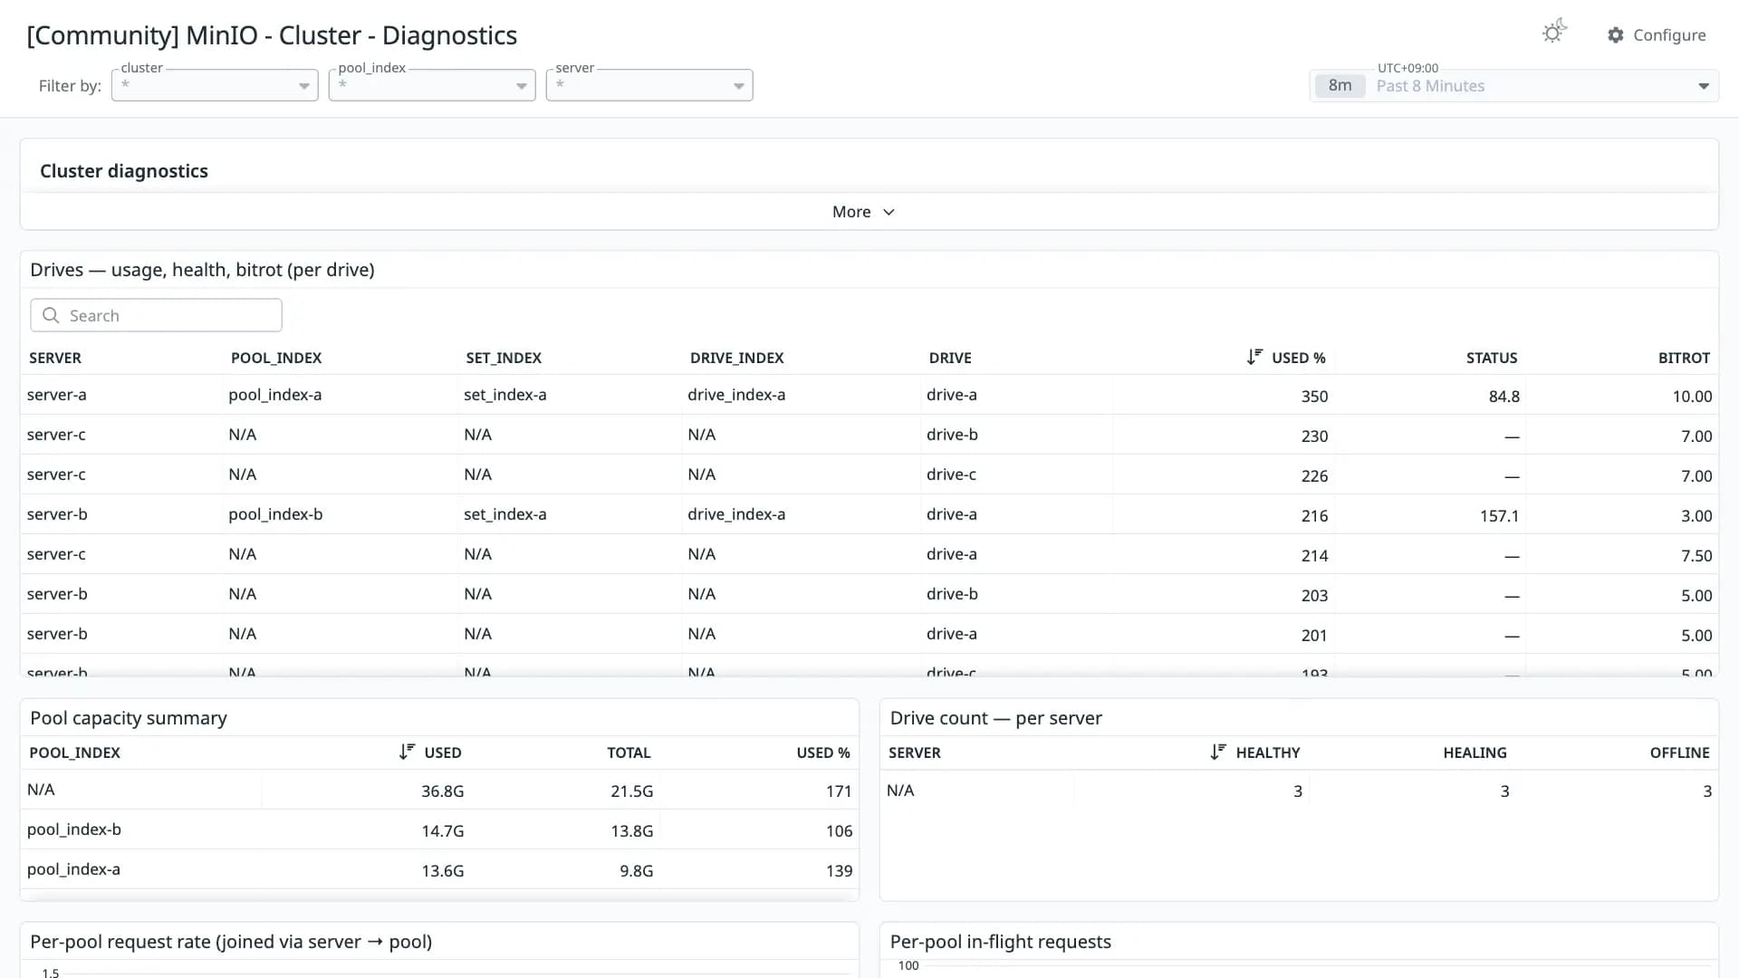
Task: Open the cluster filter dropdown
Action: [215, 85]
